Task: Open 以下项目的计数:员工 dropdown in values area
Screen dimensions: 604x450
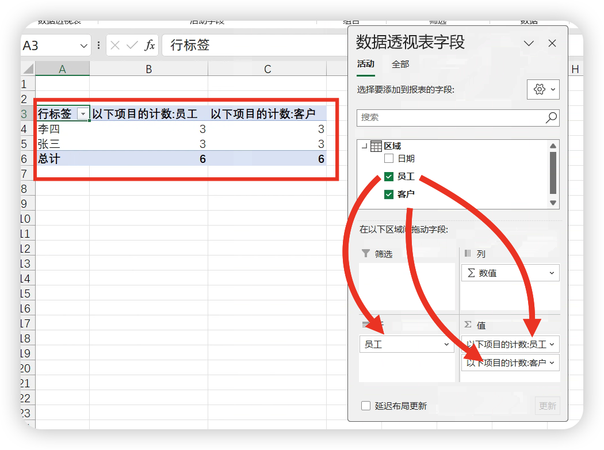Action: pos(552,345)
